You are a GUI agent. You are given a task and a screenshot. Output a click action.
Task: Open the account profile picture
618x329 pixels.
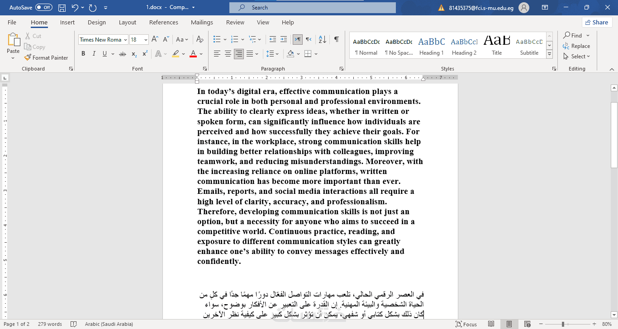pyautogui.click(x=524, y=8)
